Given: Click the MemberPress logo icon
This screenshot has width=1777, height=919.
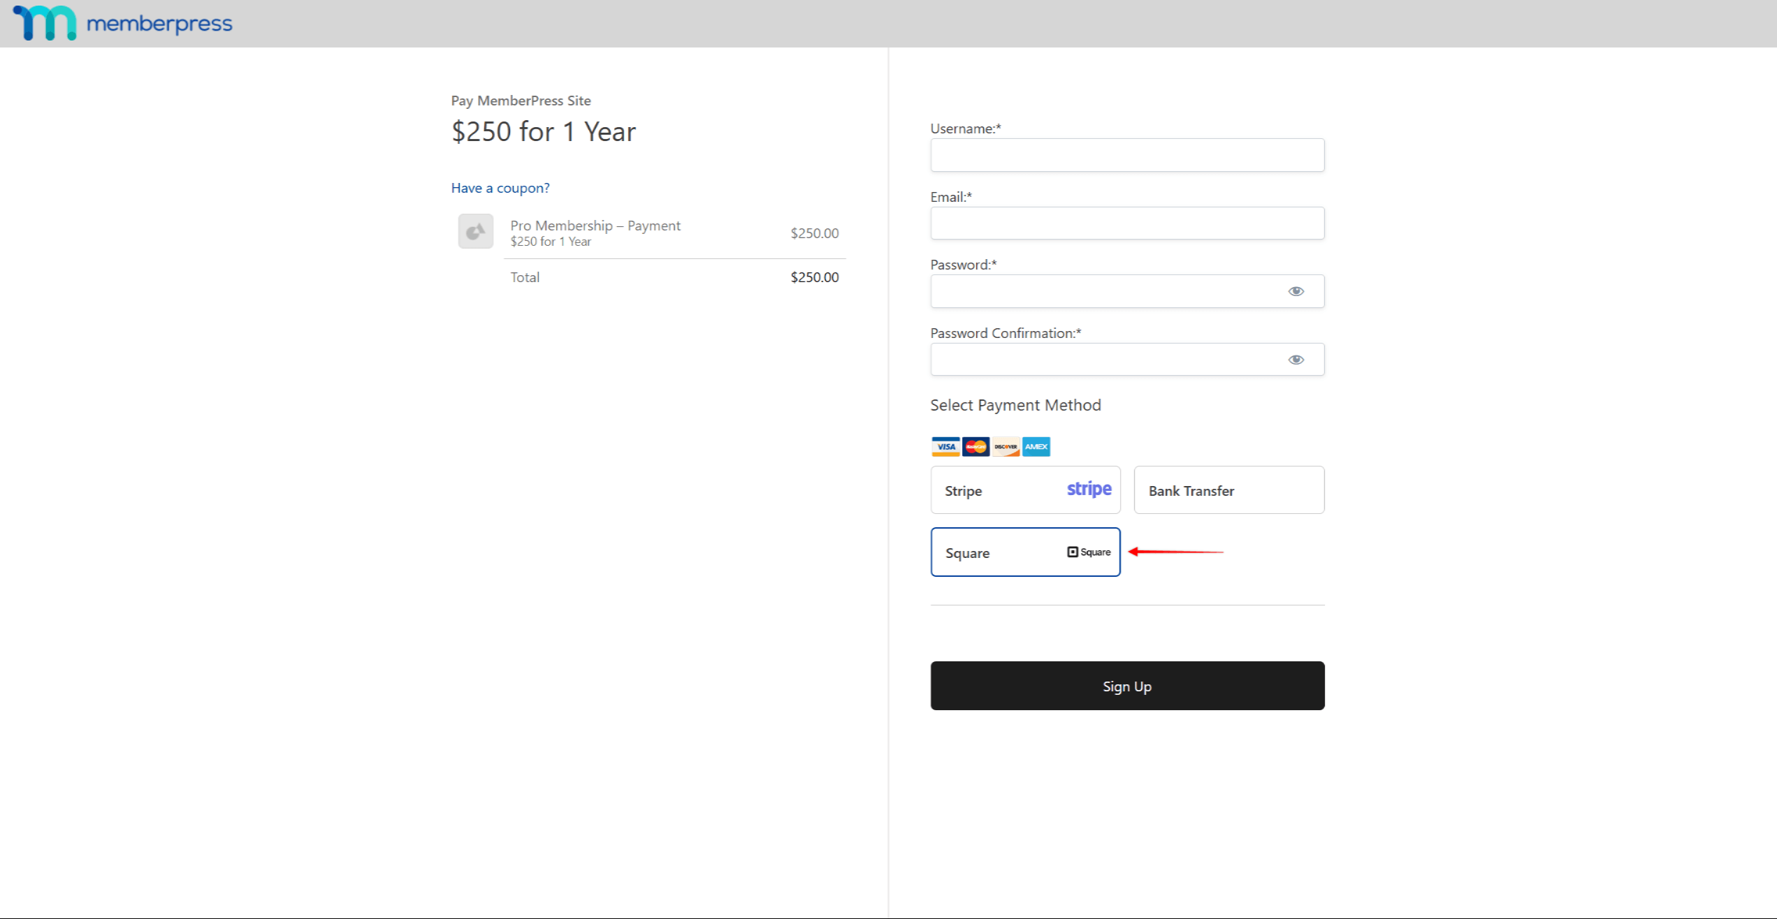Looking at the screenshot, I should click(44, 23).
